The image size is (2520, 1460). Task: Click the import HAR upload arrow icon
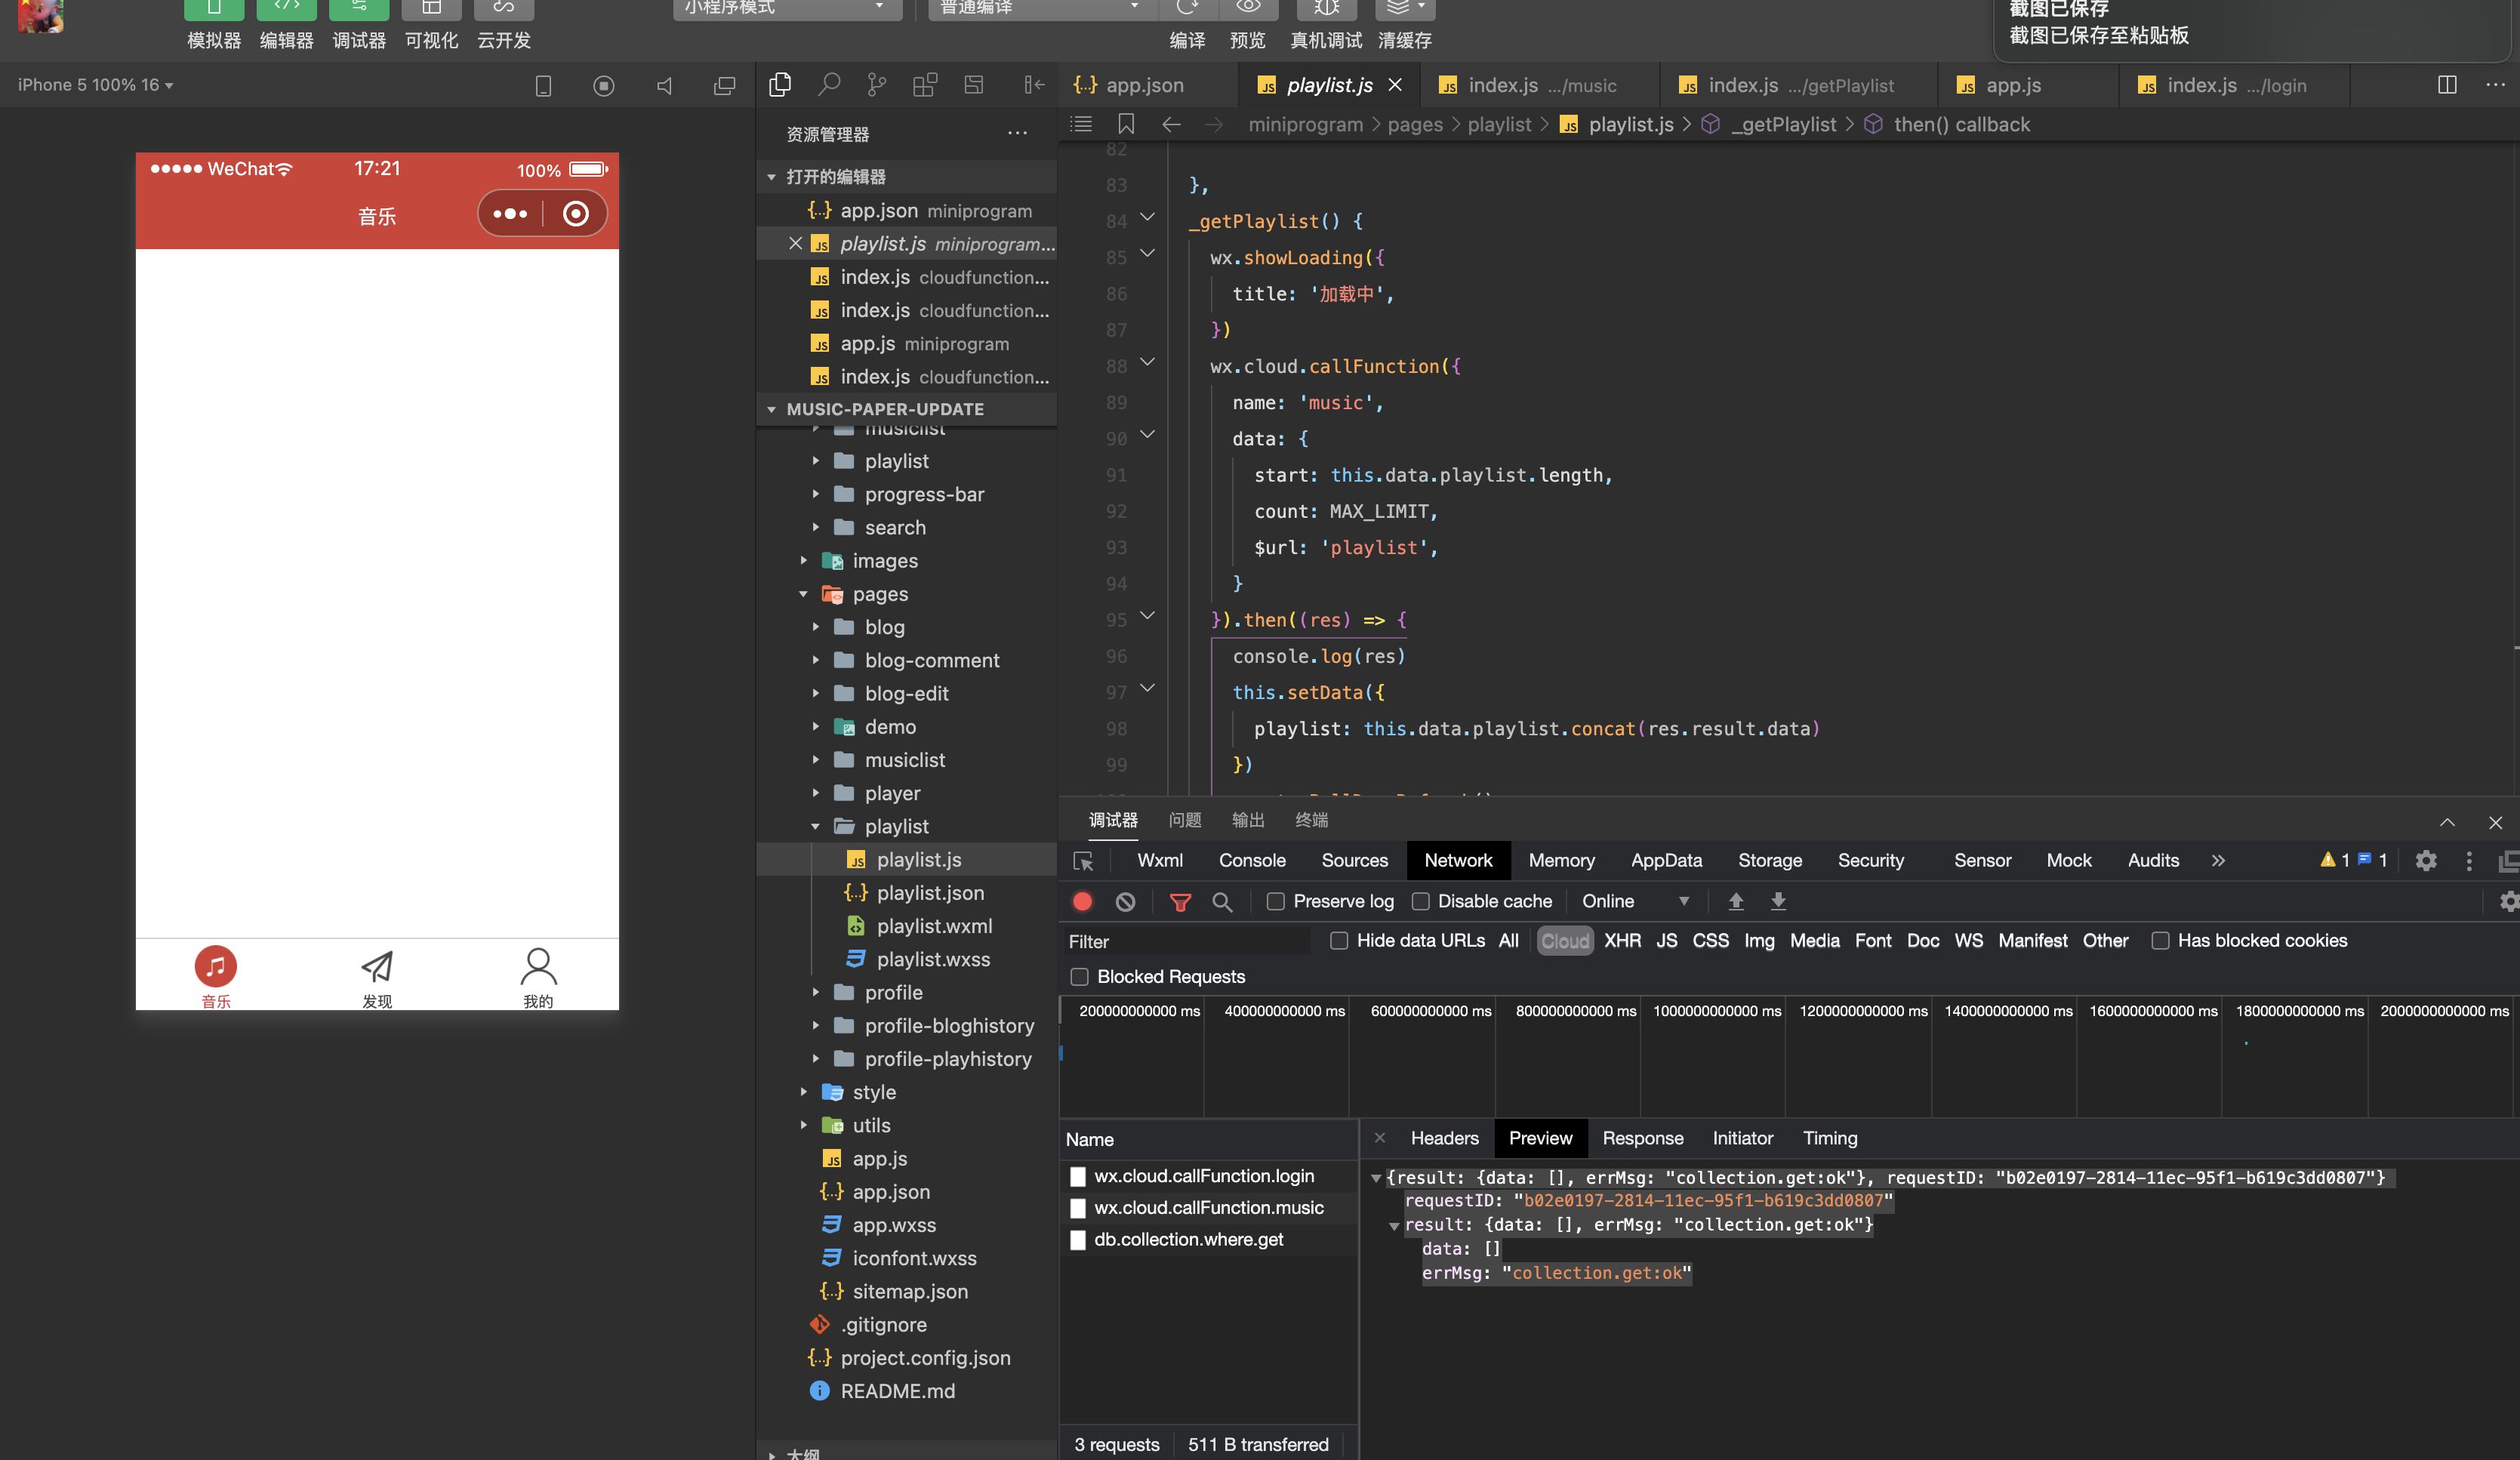(x=1736, y=901)
